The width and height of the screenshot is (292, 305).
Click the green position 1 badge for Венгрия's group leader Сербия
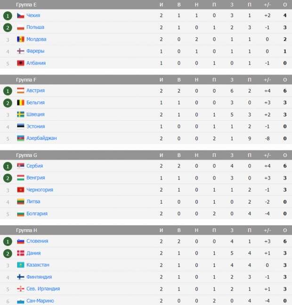pyautogui.click(x=8, y=166)
